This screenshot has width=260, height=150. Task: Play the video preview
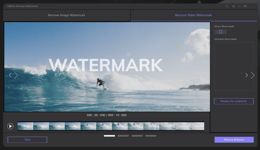coord(10,126)
